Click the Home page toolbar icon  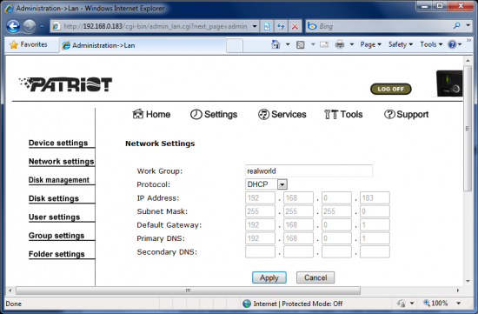click(276, 44)
